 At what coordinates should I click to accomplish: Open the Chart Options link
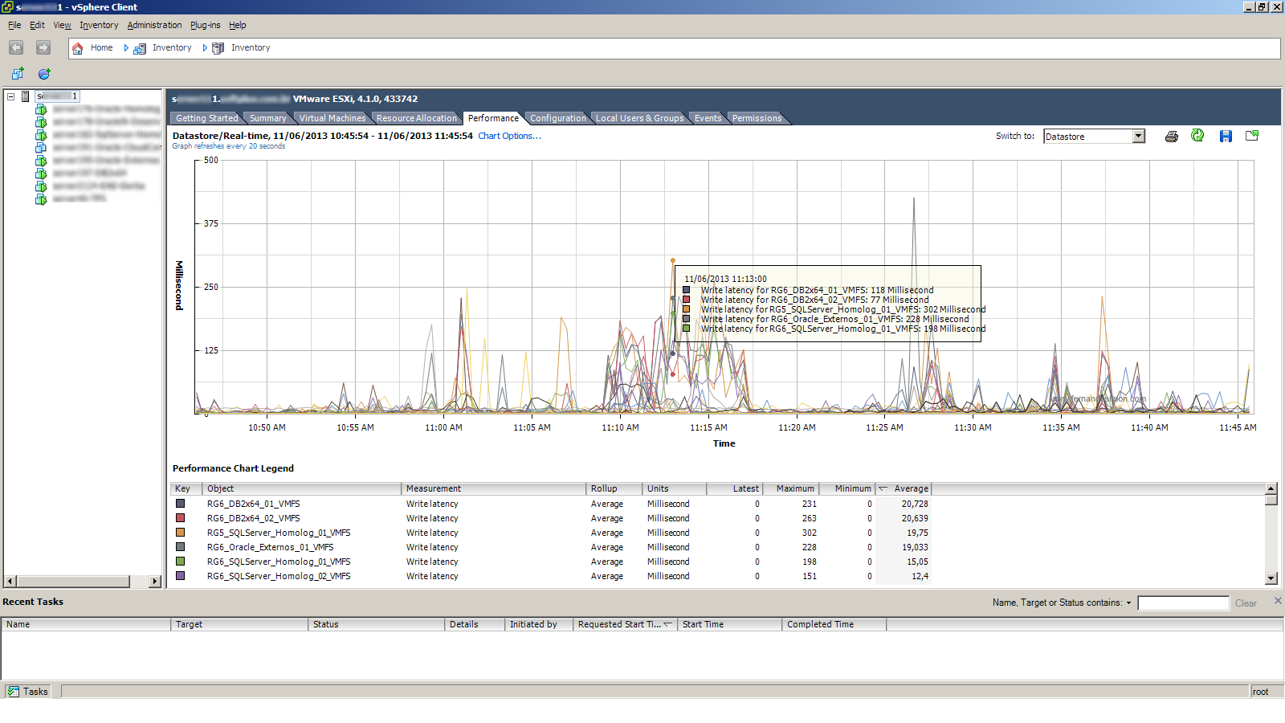509,137
